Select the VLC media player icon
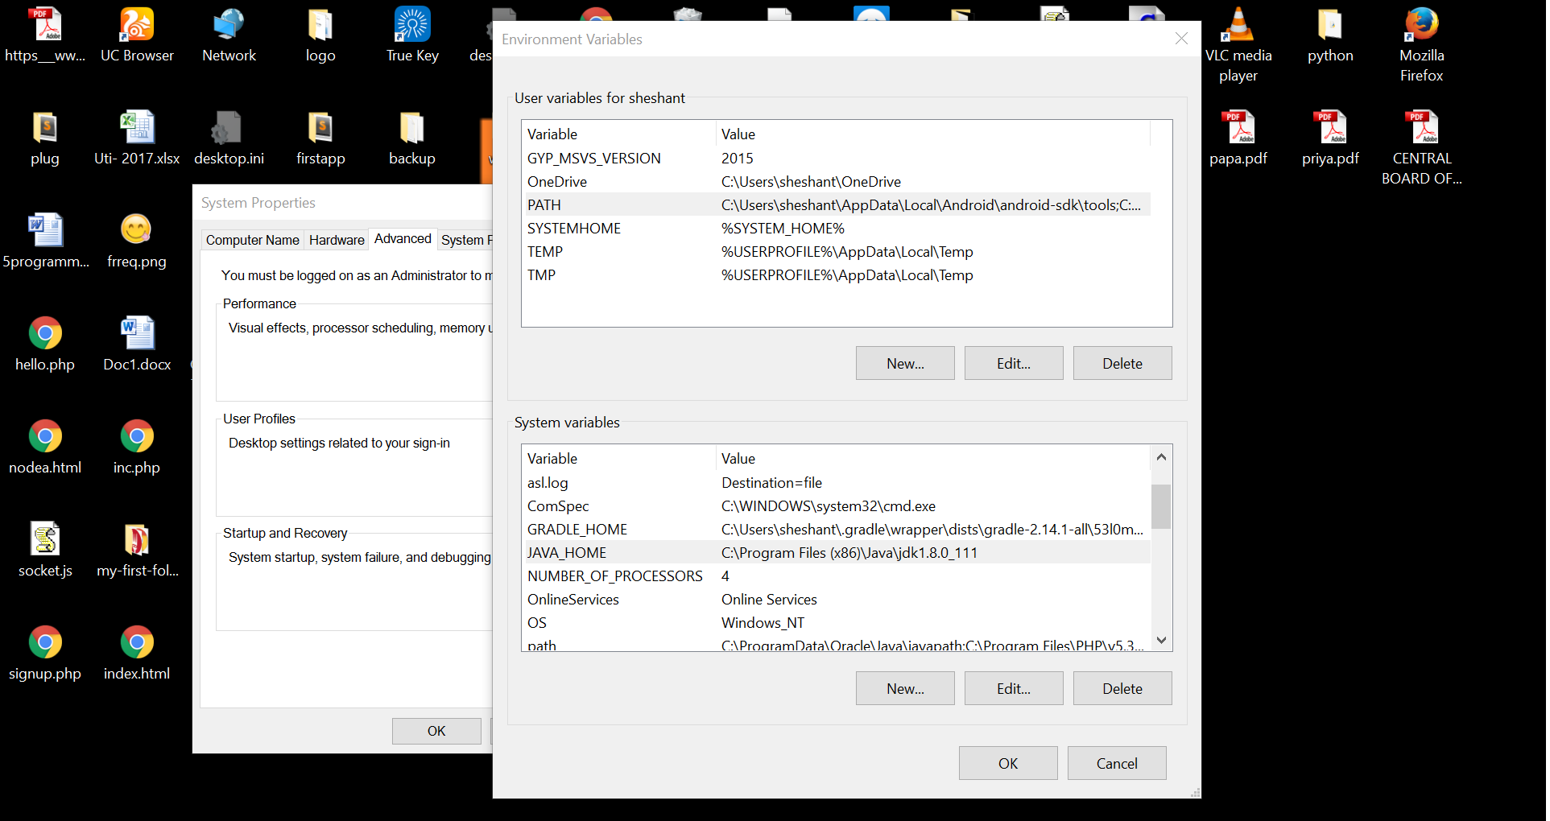This screenshot has width=1550, height=821. click(x=1238, y=44)
